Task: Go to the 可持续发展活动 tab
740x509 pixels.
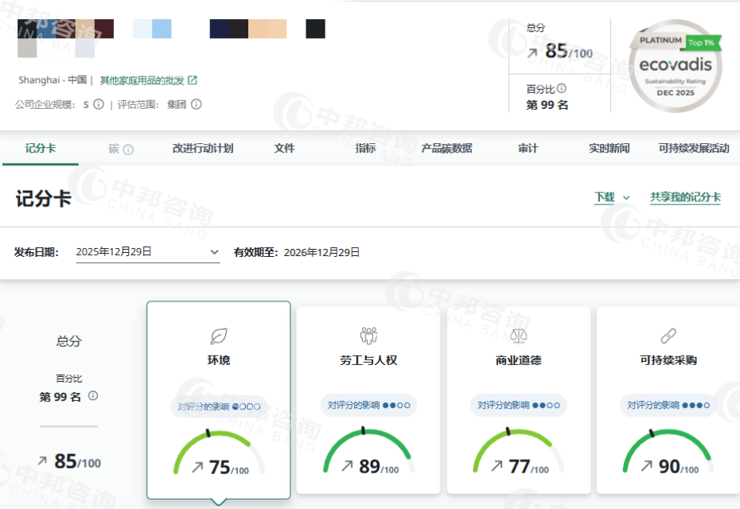Action: 693,149
